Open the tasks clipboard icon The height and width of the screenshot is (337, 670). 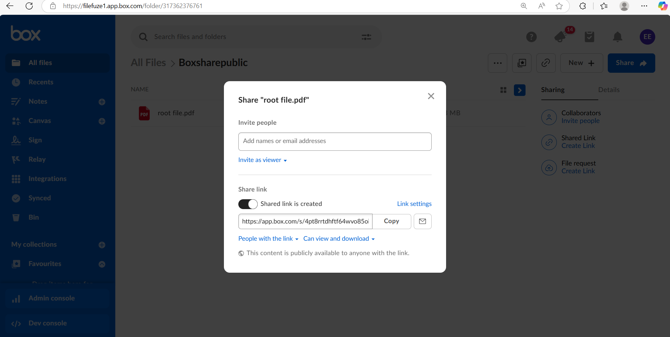coord(590,37)
